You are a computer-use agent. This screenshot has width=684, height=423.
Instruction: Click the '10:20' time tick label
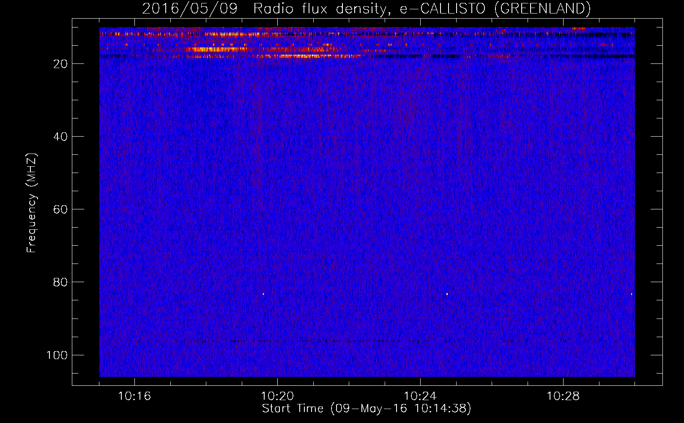[x=277, y=396]
